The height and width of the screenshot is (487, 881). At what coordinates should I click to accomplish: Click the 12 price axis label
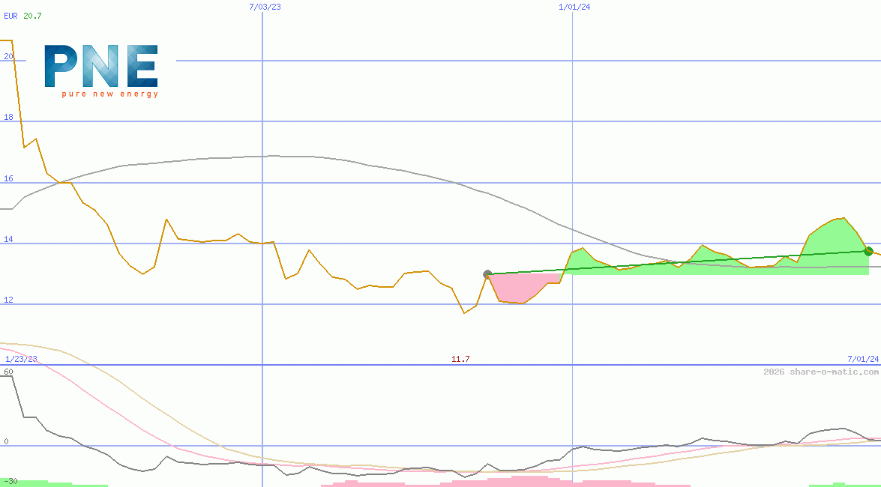[8, 300]
